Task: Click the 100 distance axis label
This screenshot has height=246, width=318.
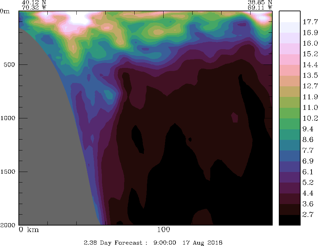Action: coord(164,230)
